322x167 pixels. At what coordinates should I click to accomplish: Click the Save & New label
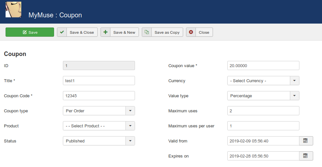coord(124,32)
